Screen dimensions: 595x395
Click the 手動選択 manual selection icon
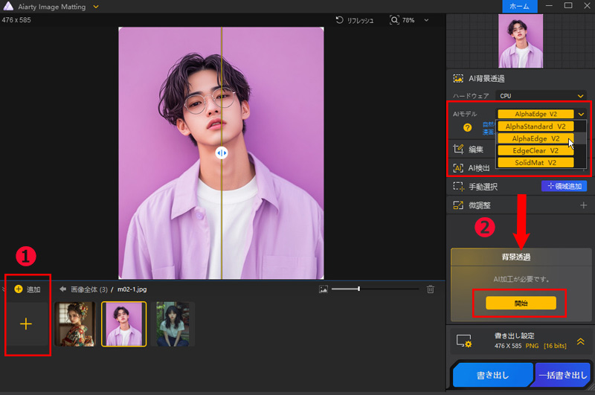pos(458,186)
